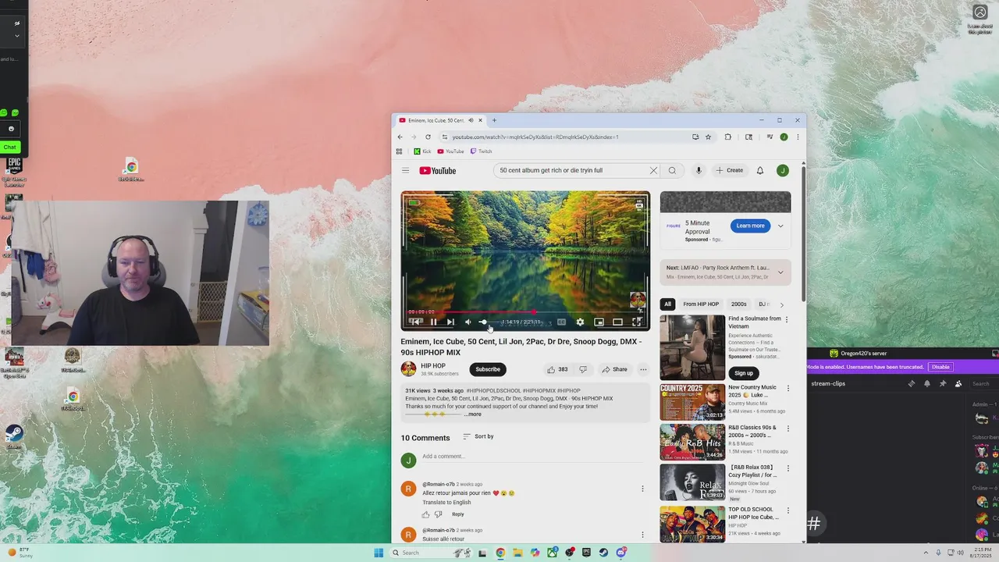Clear the YouTube search box text

pos(653,170)
